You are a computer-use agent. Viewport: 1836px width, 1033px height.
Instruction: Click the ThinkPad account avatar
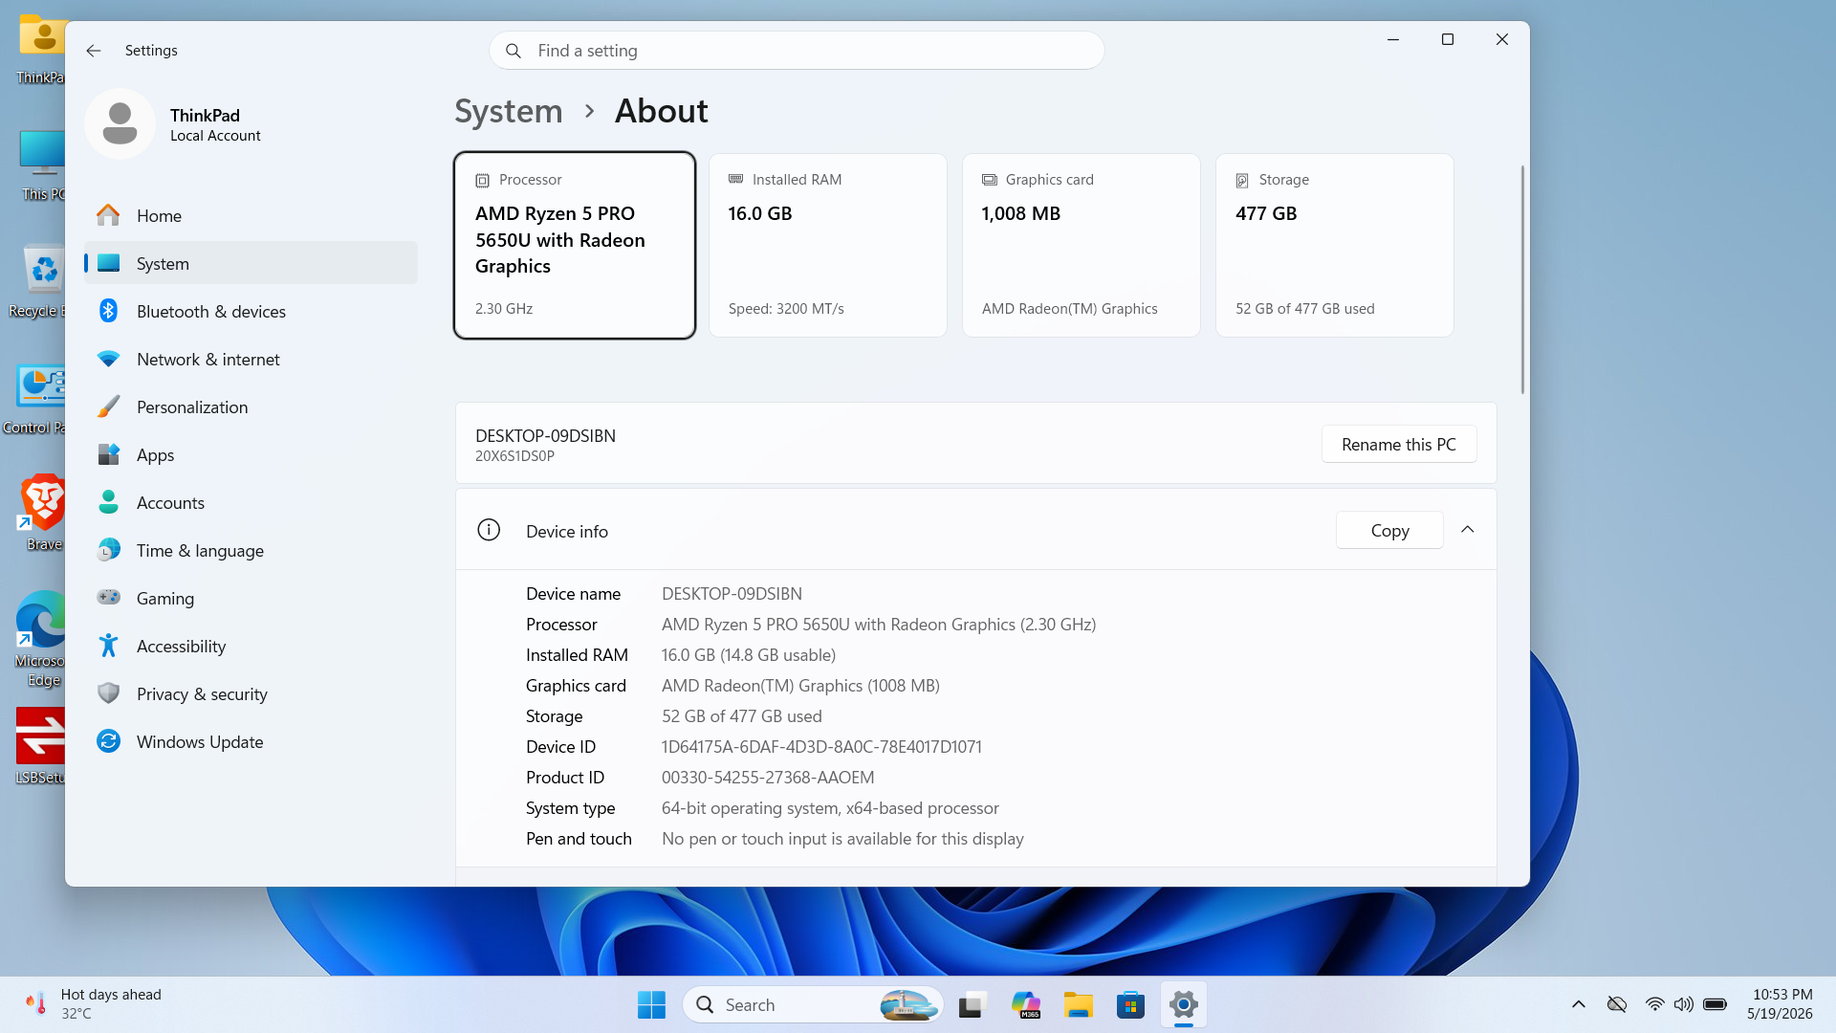(x=120, y=124)
